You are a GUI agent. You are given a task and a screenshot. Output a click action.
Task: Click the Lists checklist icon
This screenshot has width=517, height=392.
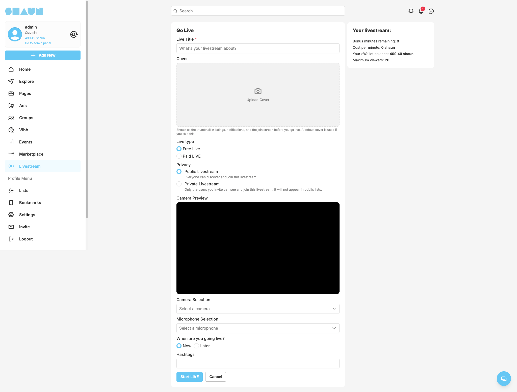tap(11, 190)
